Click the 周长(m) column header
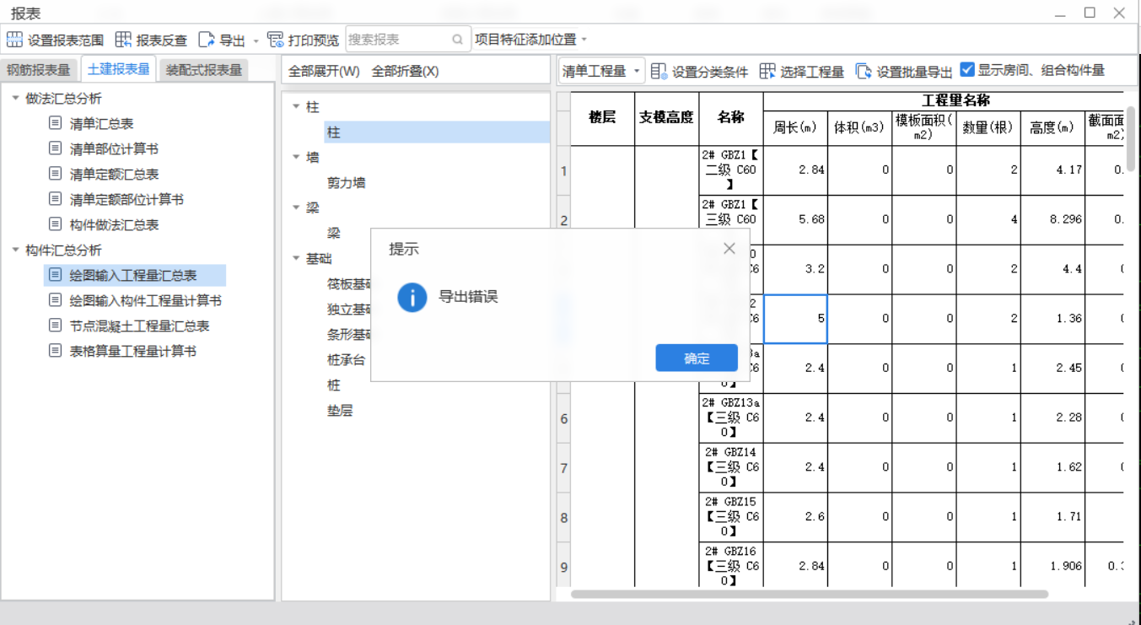 click(x=795, y=127)
